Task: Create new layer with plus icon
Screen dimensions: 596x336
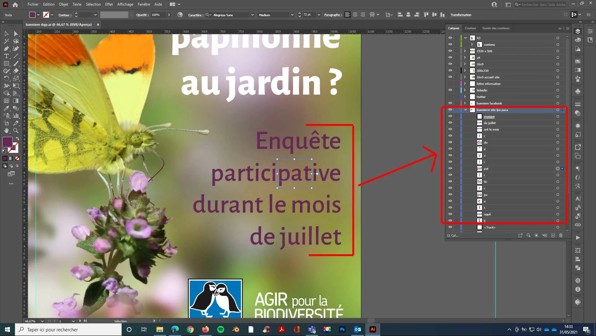Action: [x=553, y=235]
